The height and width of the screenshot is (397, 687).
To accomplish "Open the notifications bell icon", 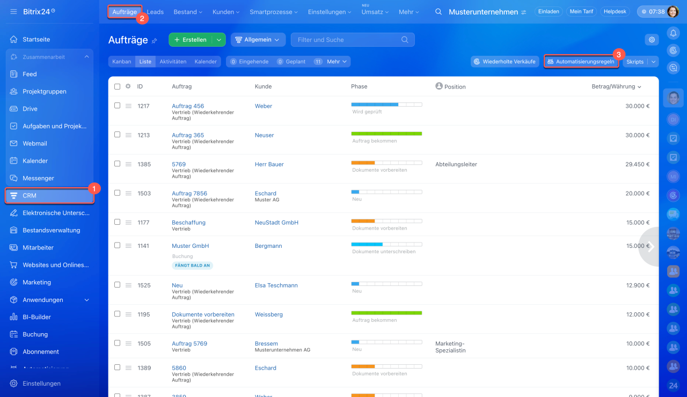I will [673, 33].
